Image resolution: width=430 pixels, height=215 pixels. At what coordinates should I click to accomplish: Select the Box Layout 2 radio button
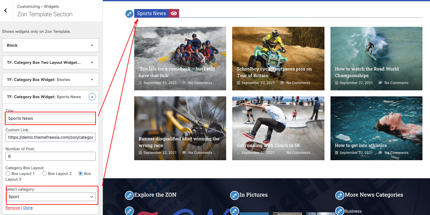coord(44,173)
